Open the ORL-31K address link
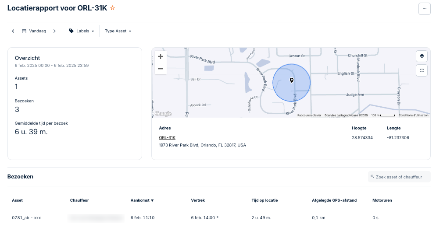436x227 pixels. coord(167,137)
